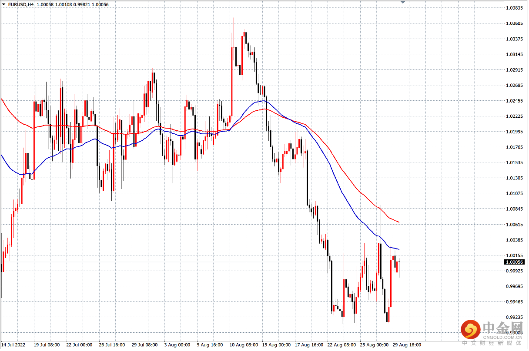The image size is (529, 351).
Task: Click the CNGOLD logo watermark icon
Action: click(471, 329)
